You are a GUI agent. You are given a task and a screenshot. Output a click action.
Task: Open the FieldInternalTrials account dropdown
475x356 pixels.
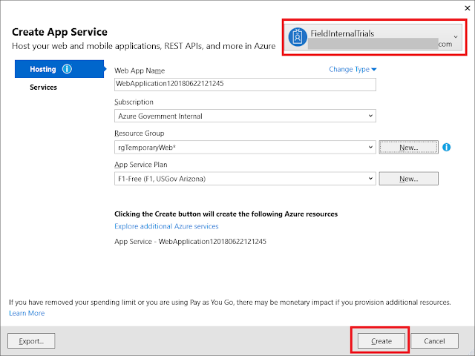click(x=373, y=37)
